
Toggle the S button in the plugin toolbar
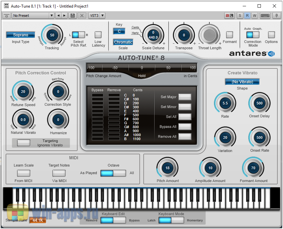coord(240,16)
